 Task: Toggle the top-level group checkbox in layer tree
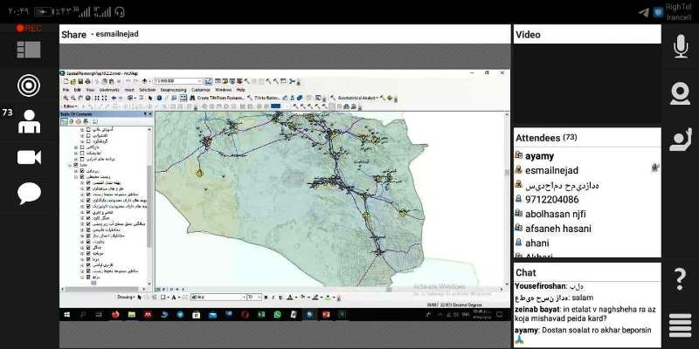77,165
